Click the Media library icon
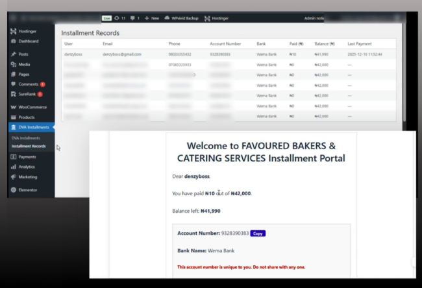Screen dimensions: 422x288 point(14,64)
